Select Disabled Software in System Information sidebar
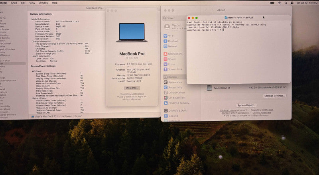 coord(8,114)
